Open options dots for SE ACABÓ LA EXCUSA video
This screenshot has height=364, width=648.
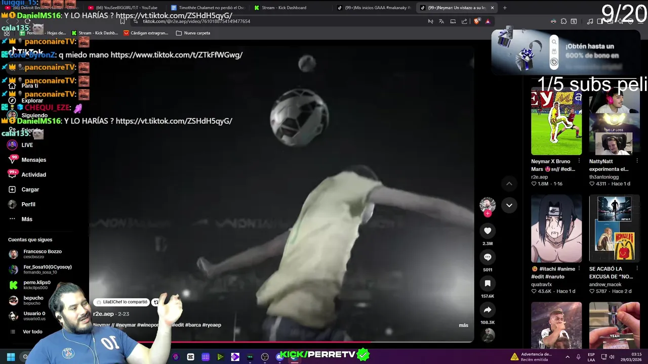(x=637, y=268)
